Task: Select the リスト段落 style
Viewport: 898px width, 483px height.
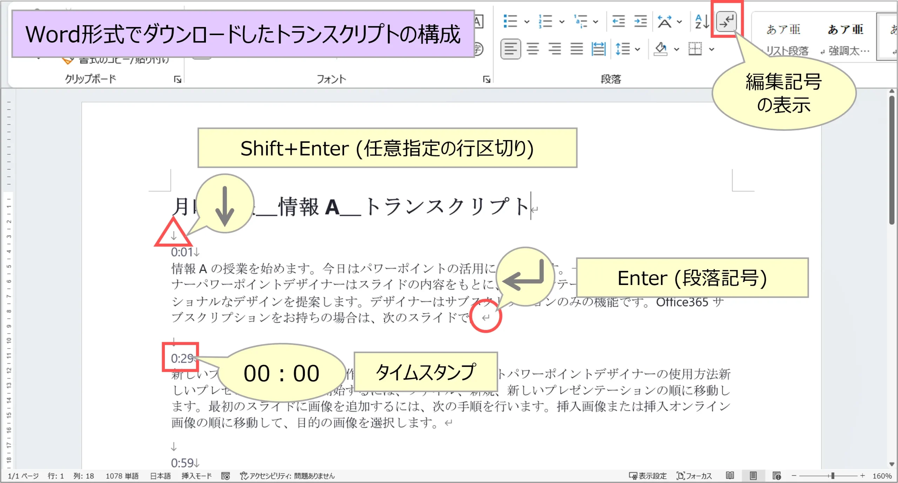Action: 784,39
